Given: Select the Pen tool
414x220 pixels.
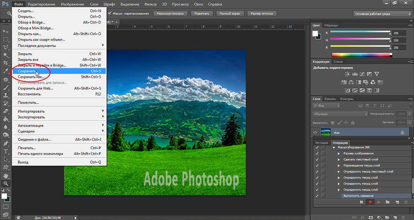Looking at the screenshot, I should tap(5, 143).
